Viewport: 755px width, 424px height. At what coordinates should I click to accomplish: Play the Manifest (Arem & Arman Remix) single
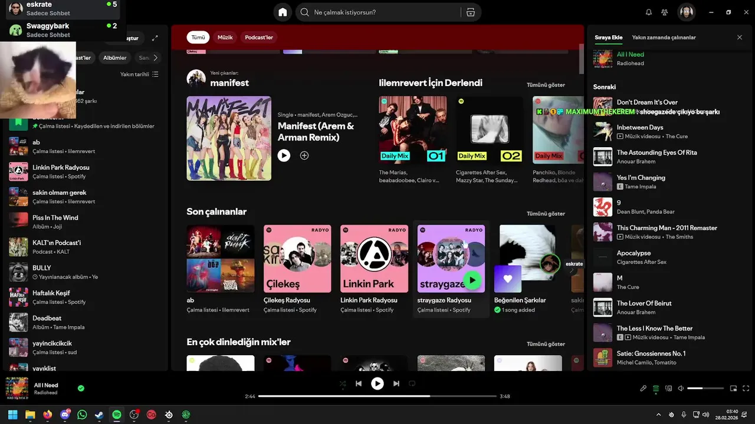284,155
